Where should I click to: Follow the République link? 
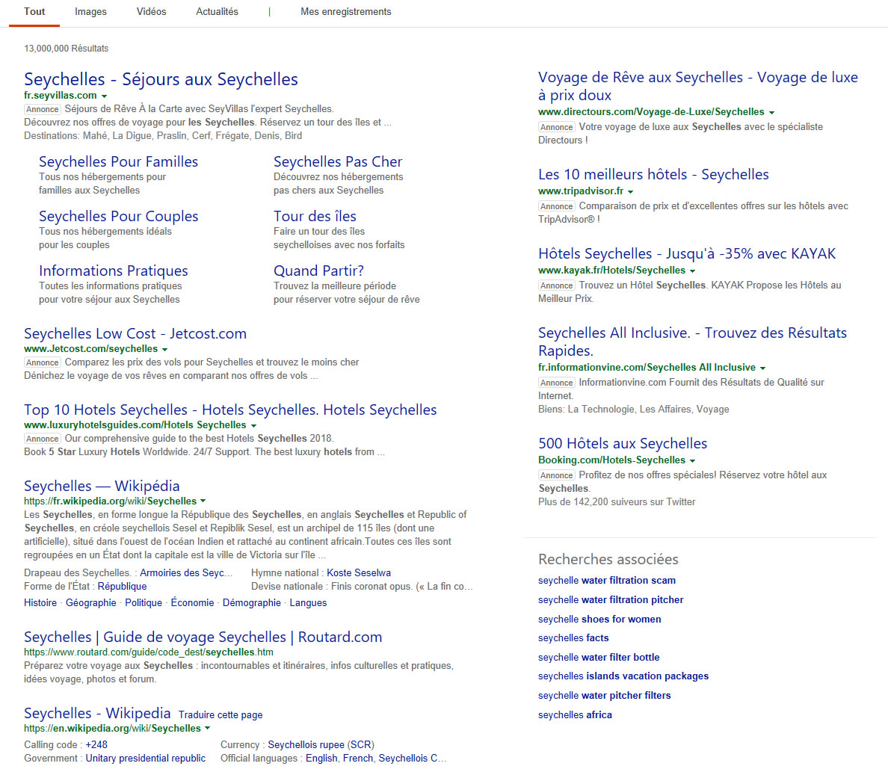click(x=123, y=586)
